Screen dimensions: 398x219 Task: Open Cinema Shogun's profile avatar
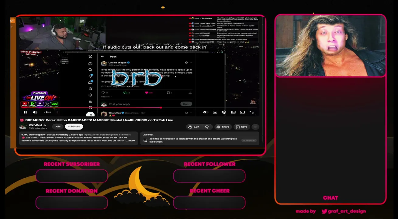[x=104, y=64]
